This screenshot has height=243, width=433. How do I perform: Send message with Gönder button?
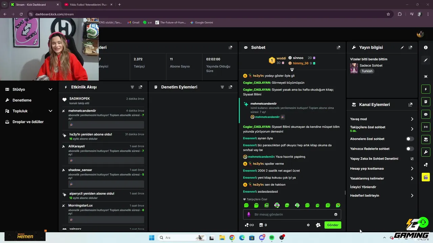[333, 225]
